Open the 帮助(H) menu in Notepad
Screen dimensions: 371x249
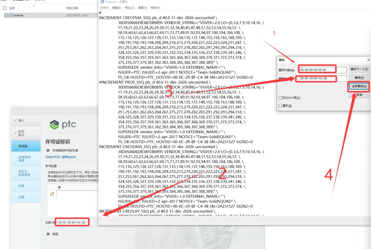tap(156, 8)
